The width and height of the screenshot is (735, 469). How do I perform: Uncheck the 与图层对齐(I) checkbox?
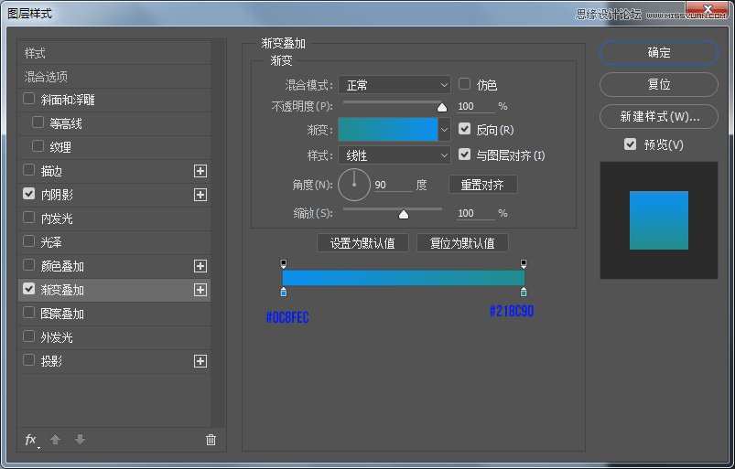click(464, 154)
